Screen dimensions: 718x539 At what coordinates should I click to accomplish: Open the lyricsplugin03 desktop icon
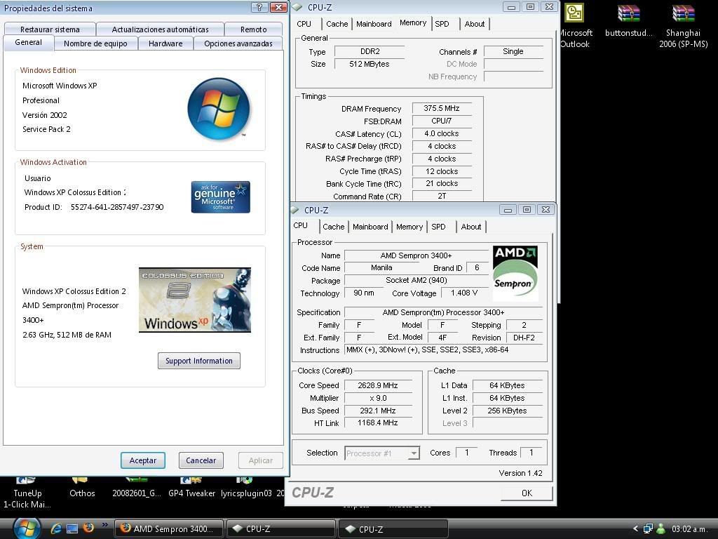(x=246, y=488)
